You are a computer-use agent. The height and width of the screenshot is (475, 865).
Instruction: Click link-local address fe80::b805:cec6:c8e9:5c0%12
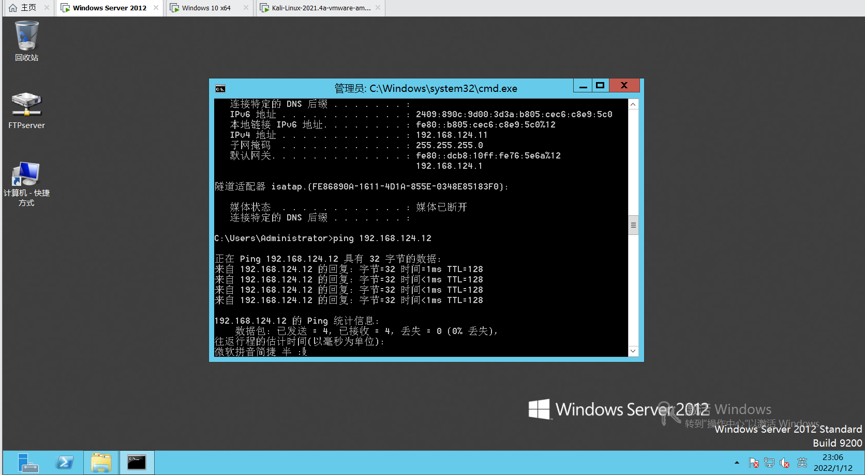click(x=486, y=125)
